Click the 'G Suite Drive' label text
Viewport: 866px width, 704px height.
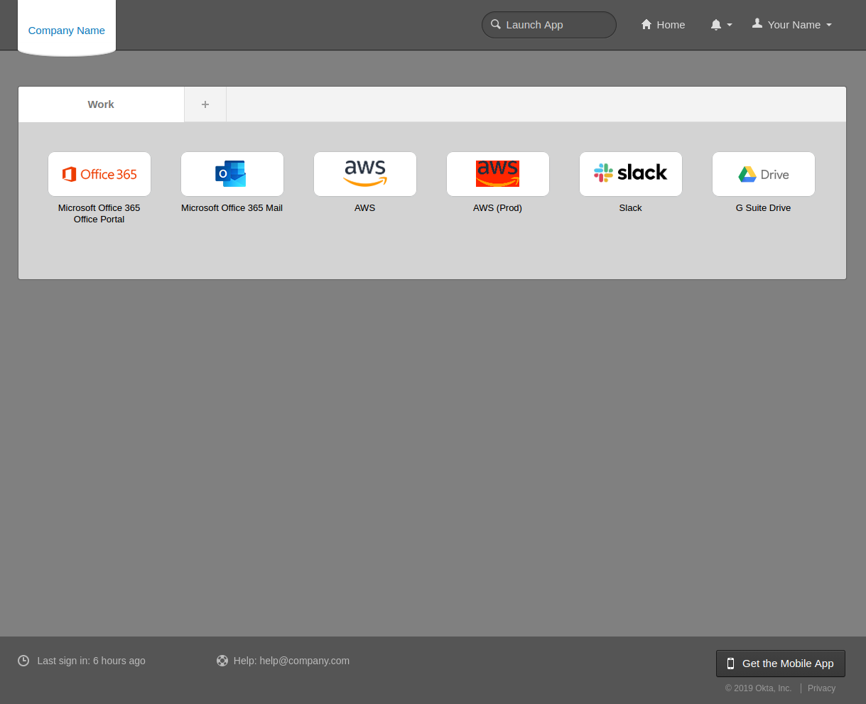click(x=764, y=208)
